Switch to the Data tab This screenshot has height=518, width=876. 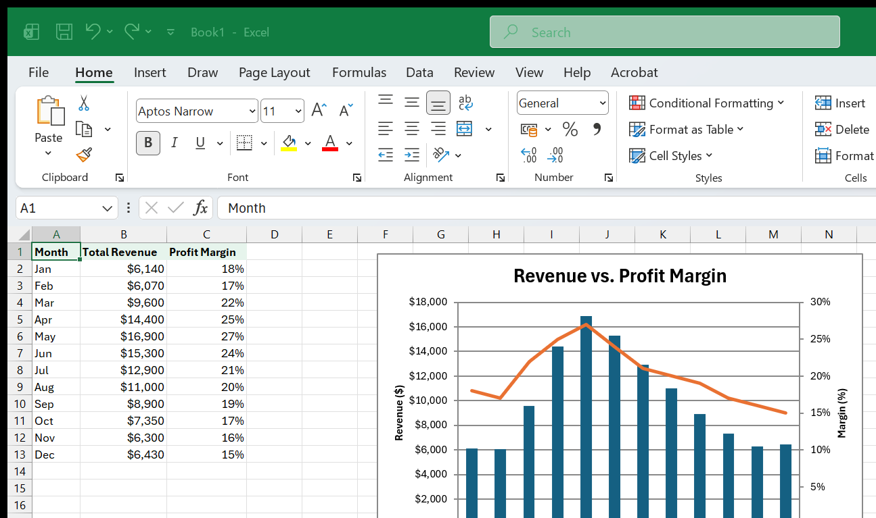point(419,72)
